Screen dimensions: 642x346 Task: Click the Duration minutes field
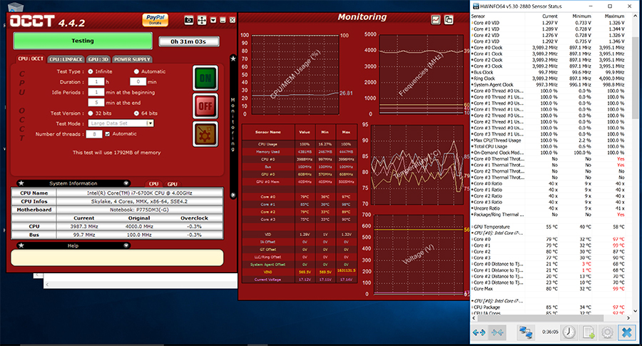138,81
